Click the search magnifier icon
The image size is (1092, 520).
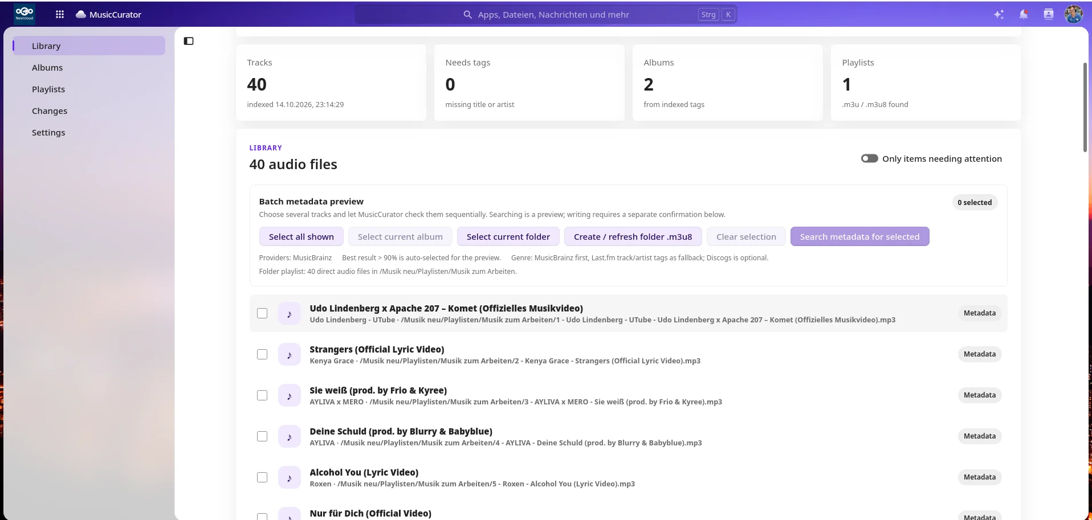pos(468,14)
